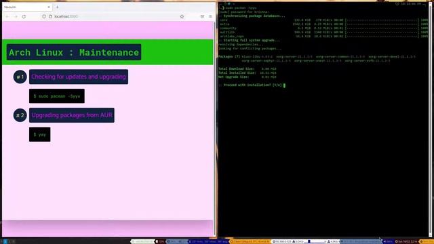
Task: Click the first workspace indicator in taskbar
Action: click(x=5, y=241)
